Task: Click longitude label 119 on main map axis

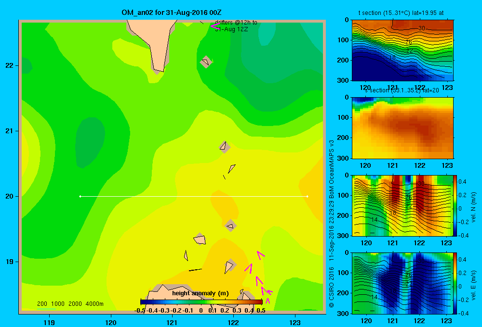Action: (x=49, y=322)
